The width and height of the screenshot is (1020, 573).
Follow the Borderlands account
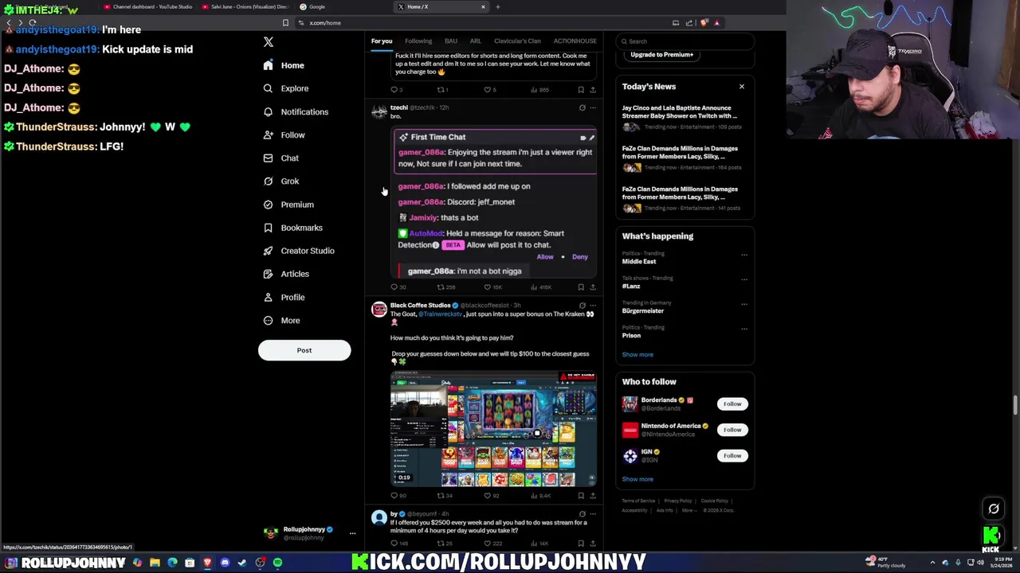[732, 404]
